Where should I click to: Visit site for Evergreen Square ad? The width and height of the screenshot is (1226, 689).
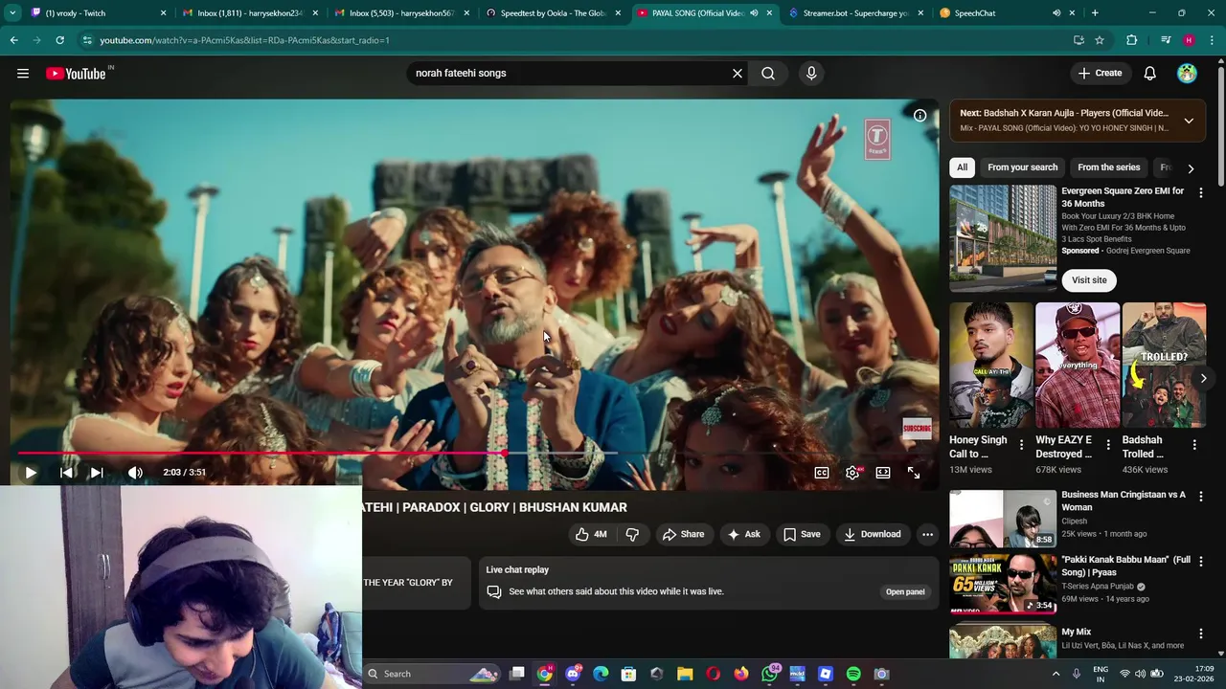(x=1089, y=280)
